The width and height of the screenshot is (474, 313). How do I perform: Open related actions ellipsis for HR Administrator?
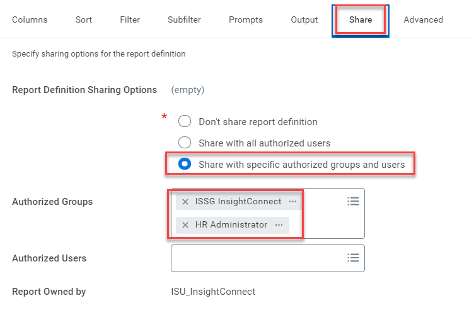click(279, 225)
